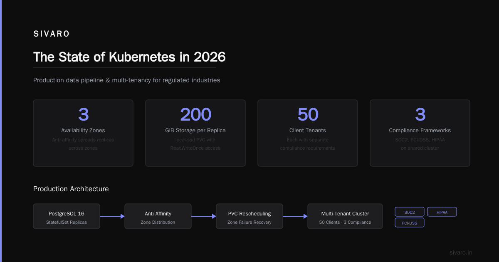This screenshot has width=499, height=262.
Task: Click the SIVARO brand name
Action: click(52, 34)
